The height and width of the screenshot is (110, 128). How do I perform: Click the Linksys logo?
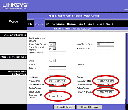tap(15, 6)
